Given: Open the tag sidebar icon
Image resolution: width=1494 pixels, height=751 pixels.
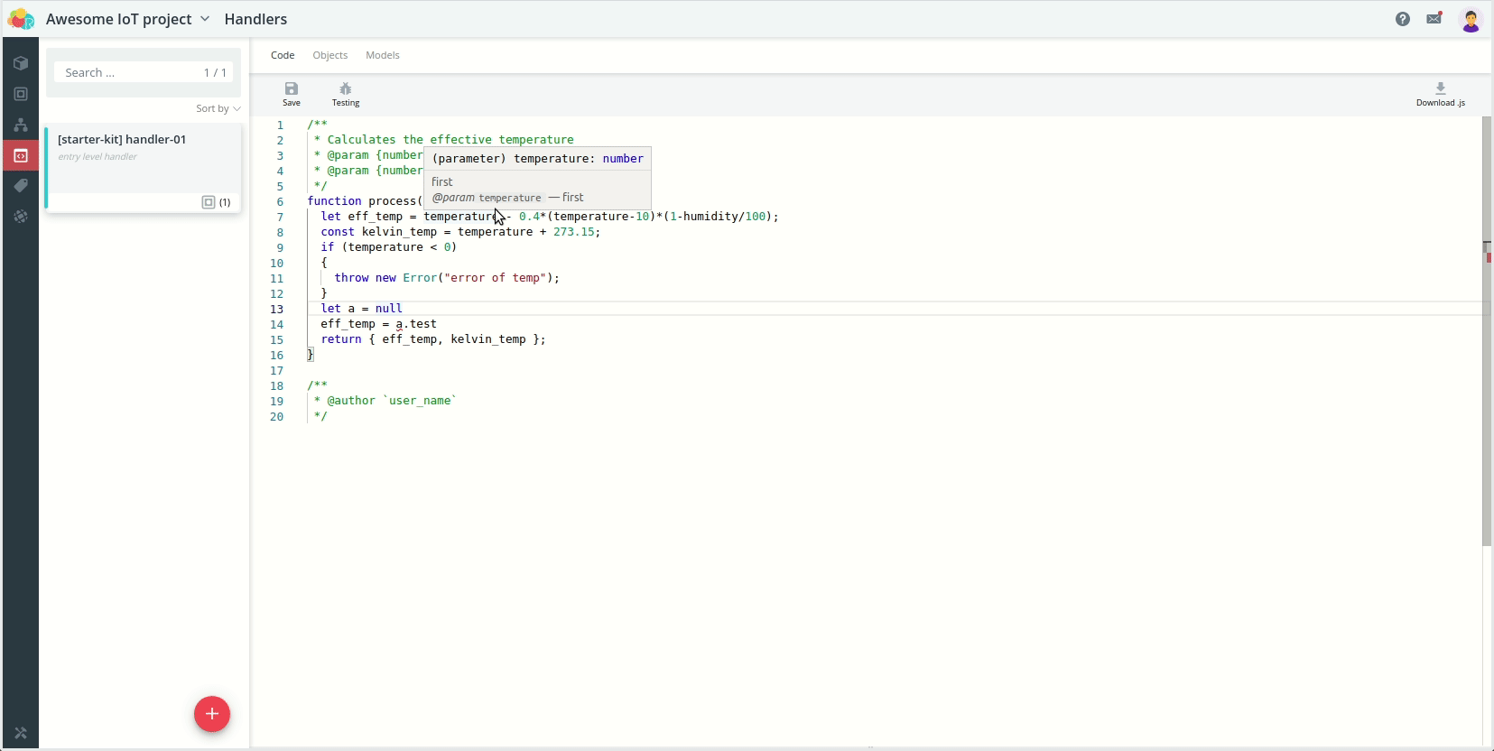Looking at the screenshot, I should (21, 186).
